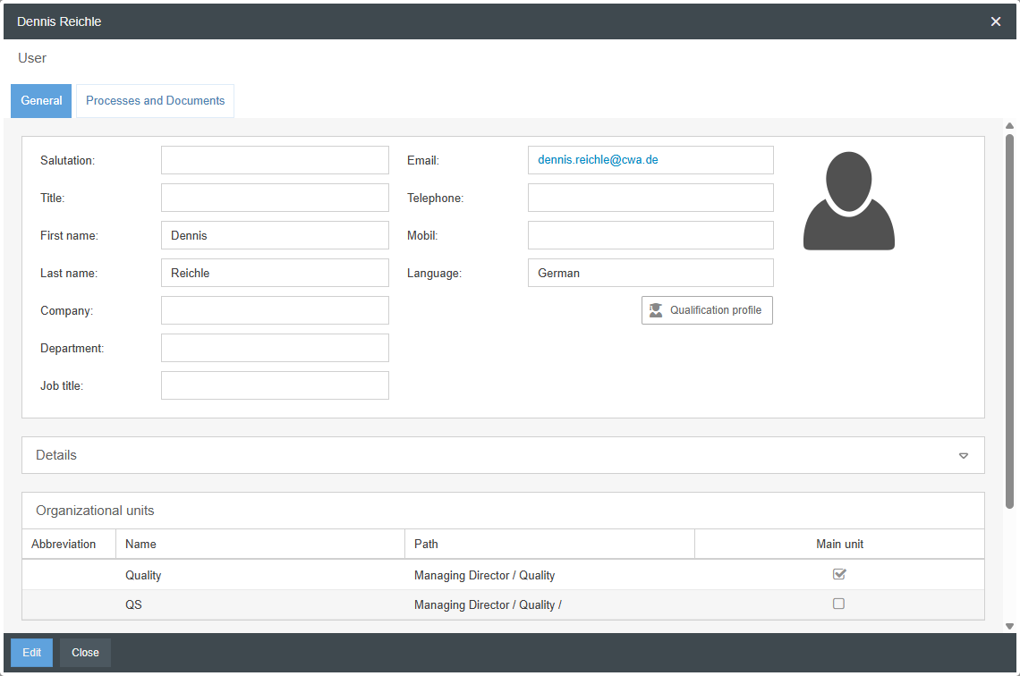Click the Last name field showing Reichle
Screen dimensions: 1020x676
coord(276,273)
